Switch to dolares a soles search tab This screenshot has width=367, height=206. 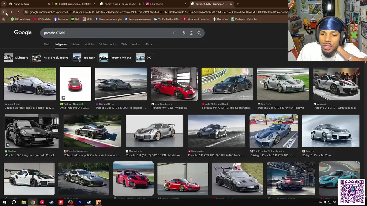[120, 4]
